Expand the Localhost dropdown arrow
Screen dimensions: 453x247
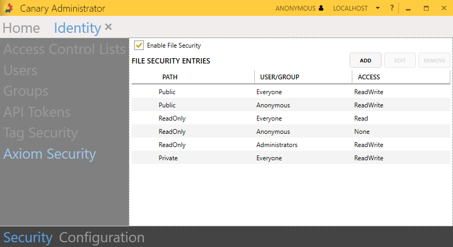(x=378, y=8)
